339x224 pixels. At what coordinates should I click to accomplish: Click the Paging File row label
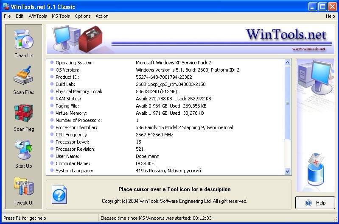click(67, 106)
